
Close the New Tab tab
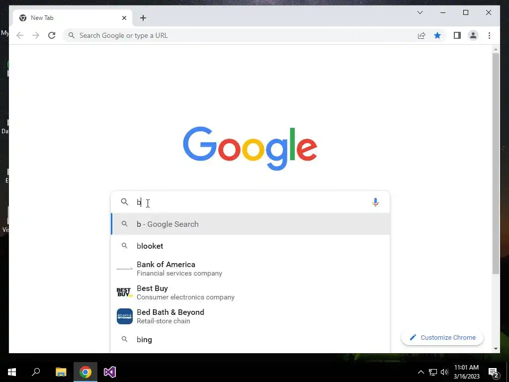click(124, 18)
